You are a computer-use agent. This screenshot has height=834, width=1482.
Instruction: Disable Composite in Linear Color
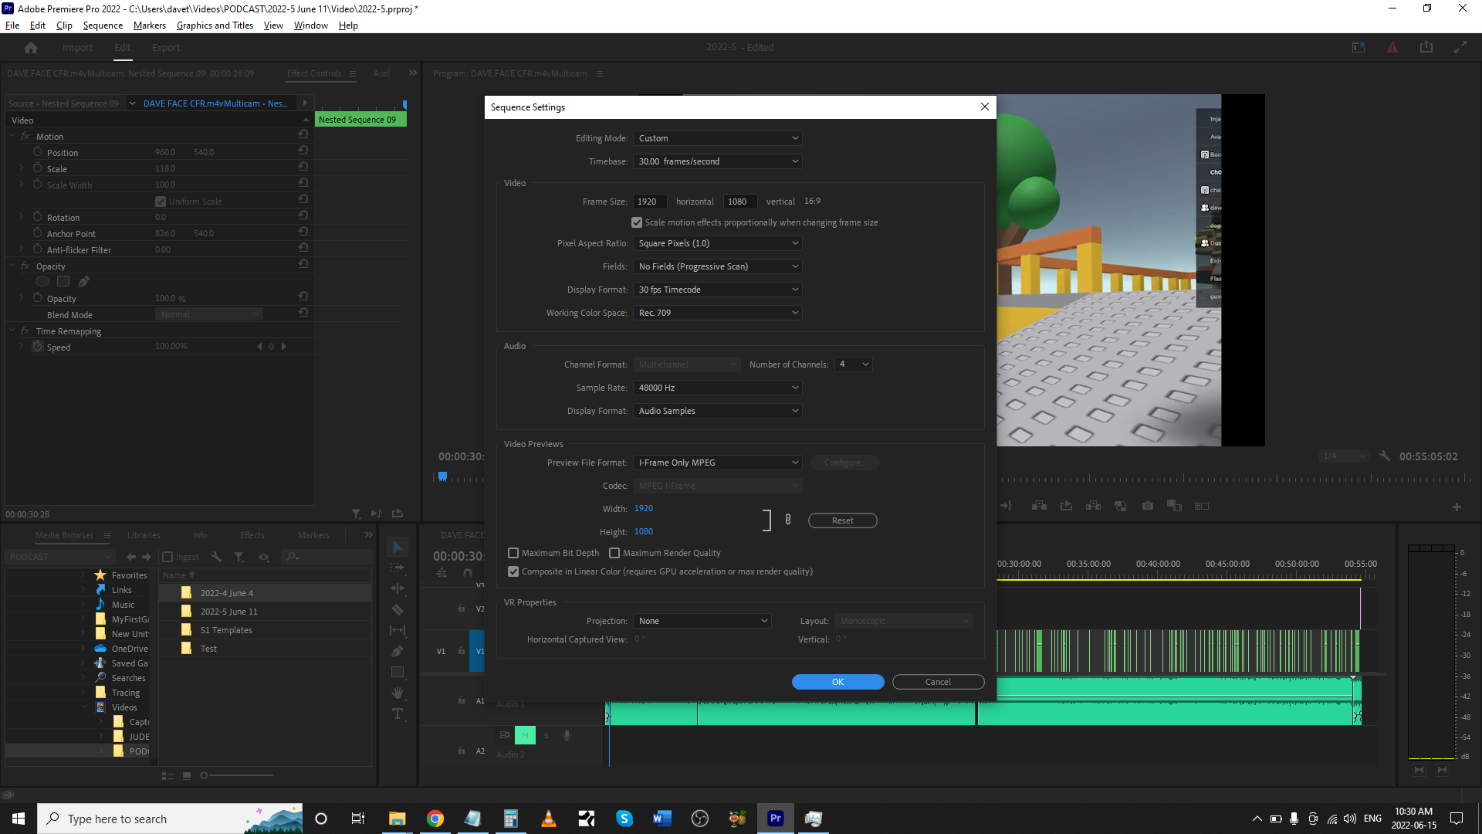tap(513, 571)
